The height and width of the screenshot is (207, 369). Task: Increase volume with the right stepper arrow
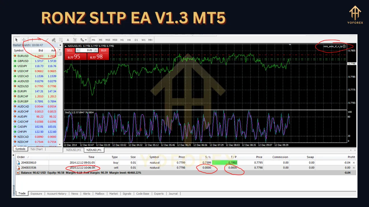96,50
